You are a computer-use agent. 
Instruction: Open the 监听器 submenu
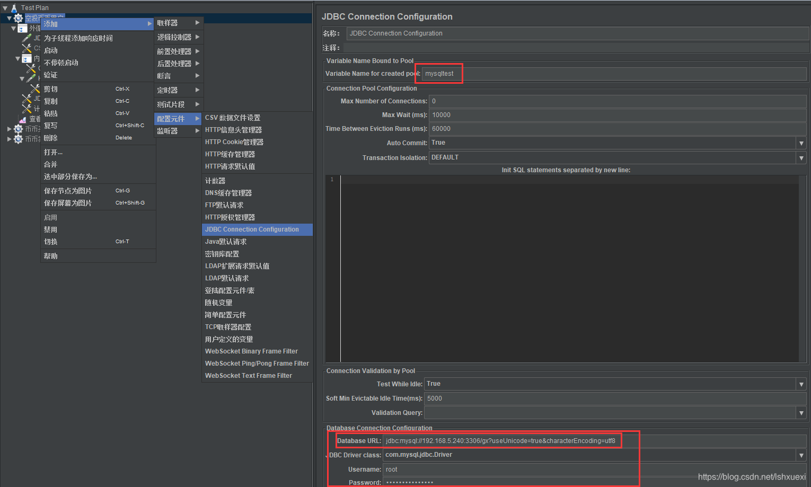click(x=179, y=131)
